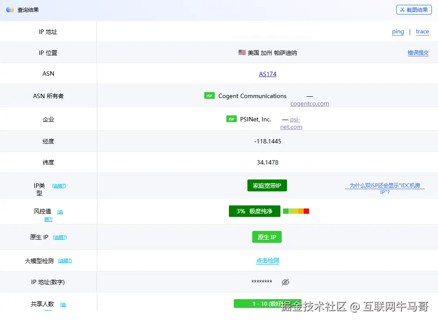Click the ASN 所有者 row label

48,96
